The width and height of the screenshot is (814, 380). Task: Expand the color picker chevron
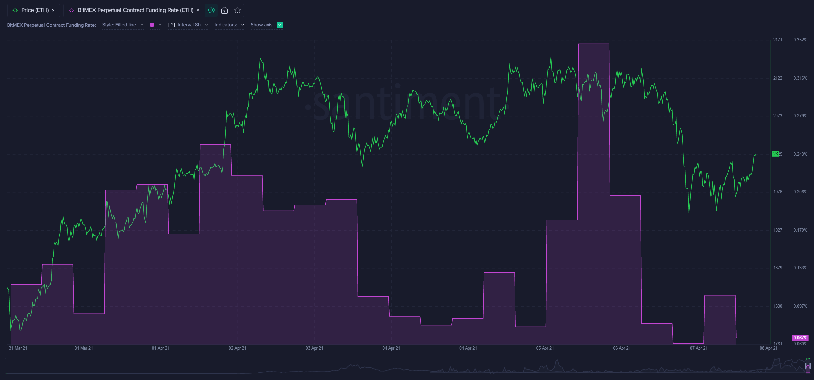click(x=160, y=25)
